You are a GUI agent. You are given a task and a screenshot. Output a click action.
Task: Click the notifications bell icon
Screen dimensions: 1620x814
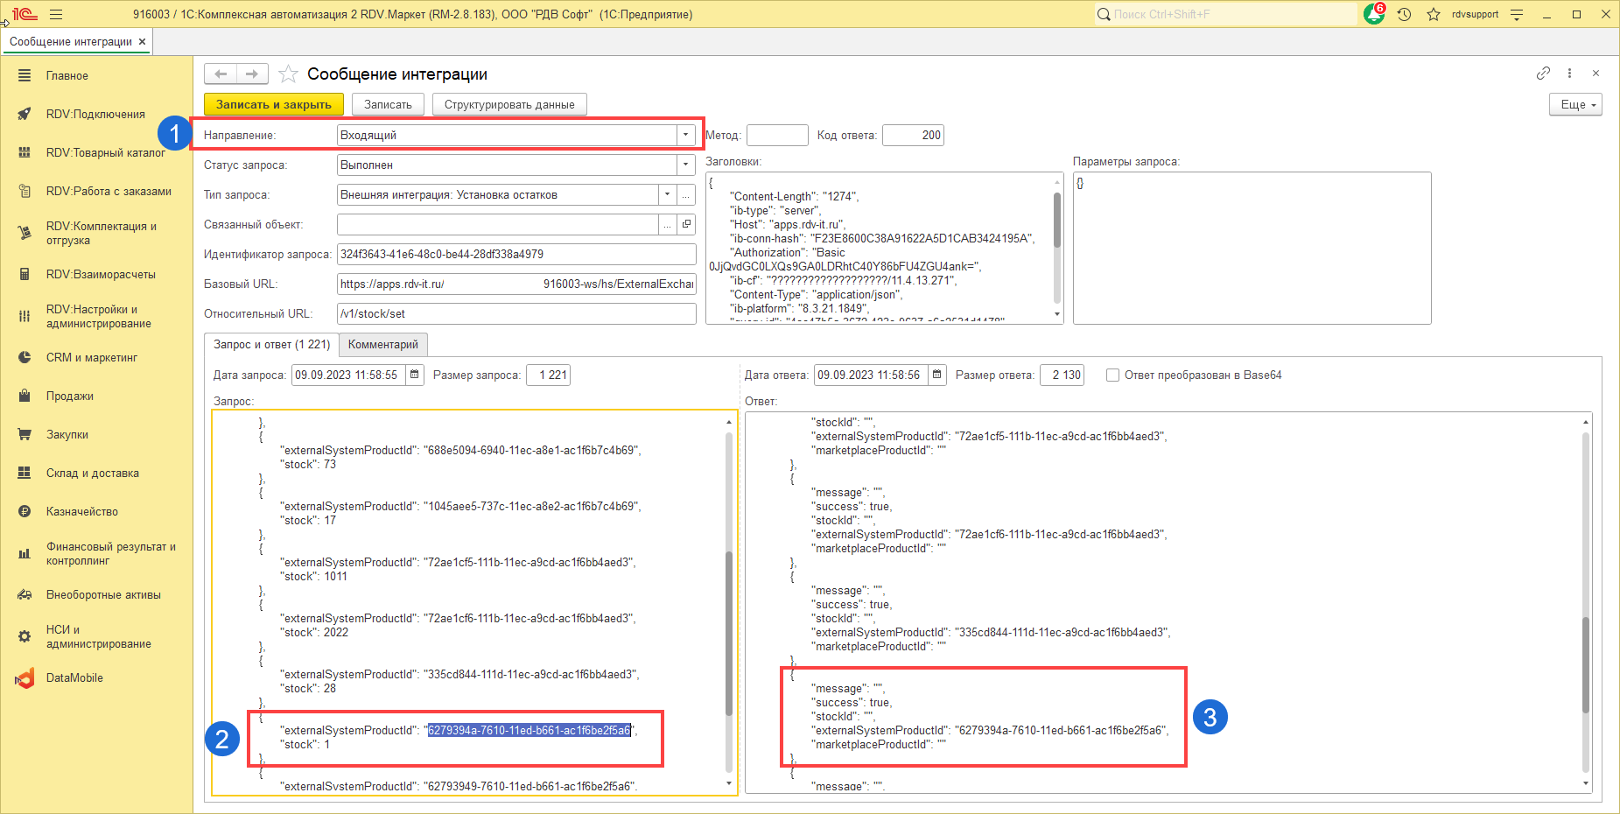(1373, 15)
